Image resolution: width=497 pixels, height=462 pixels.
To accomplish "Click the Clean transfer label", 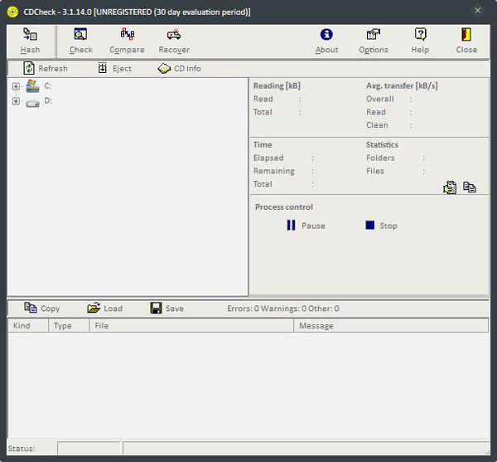I will coord(377,125).
